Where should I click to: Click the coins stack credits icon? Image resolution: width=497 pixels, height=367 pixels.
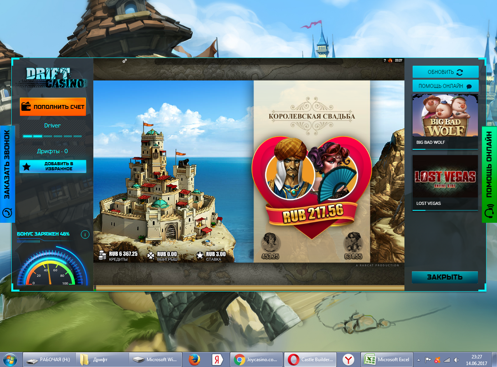(x=102, y=256)
